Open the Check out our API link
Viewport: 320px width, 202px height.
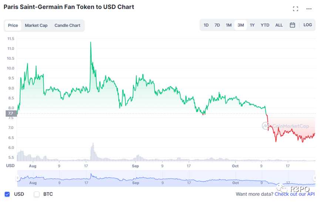coord(294,194)
